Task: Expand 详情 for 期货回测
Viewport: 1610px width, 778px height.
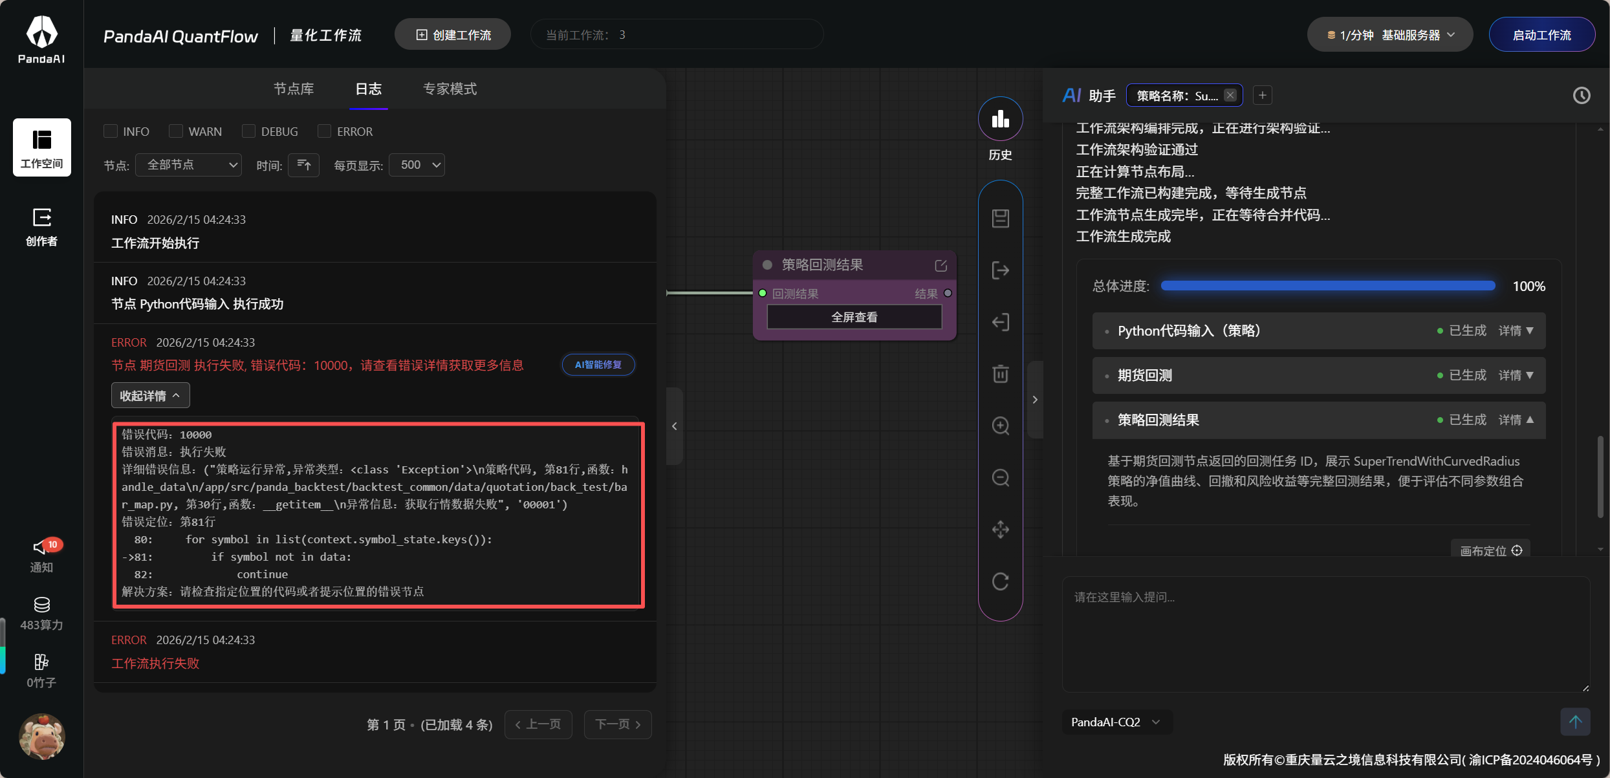Action: coord(1516,375)
